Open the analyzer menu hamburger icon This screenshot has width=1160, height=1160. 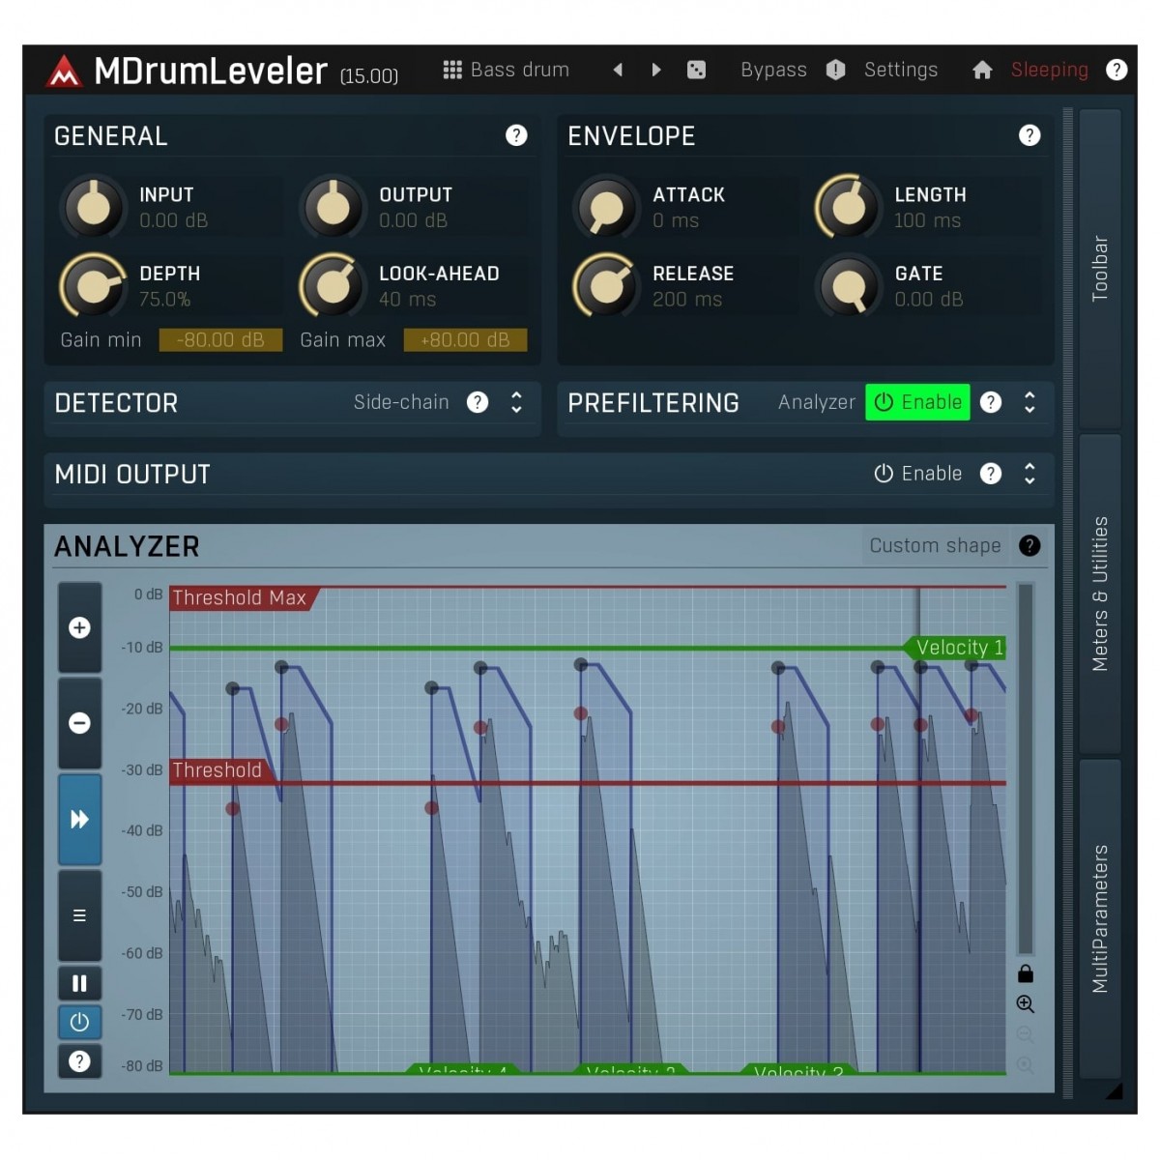79,915
